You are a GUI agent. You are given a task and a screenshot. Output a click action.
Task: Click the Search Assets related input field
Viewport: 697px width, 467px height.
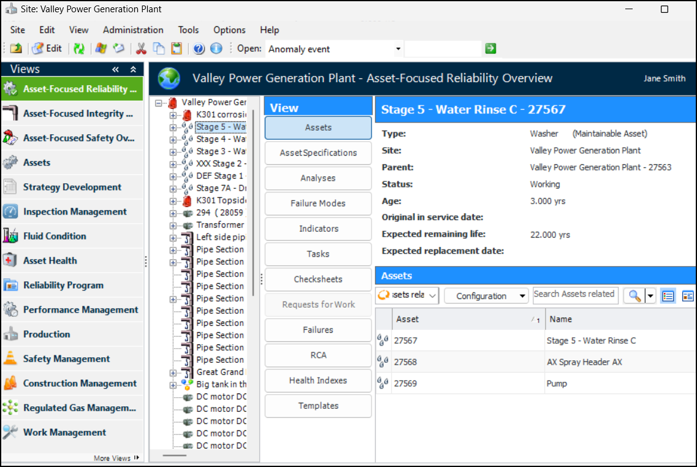575,295
